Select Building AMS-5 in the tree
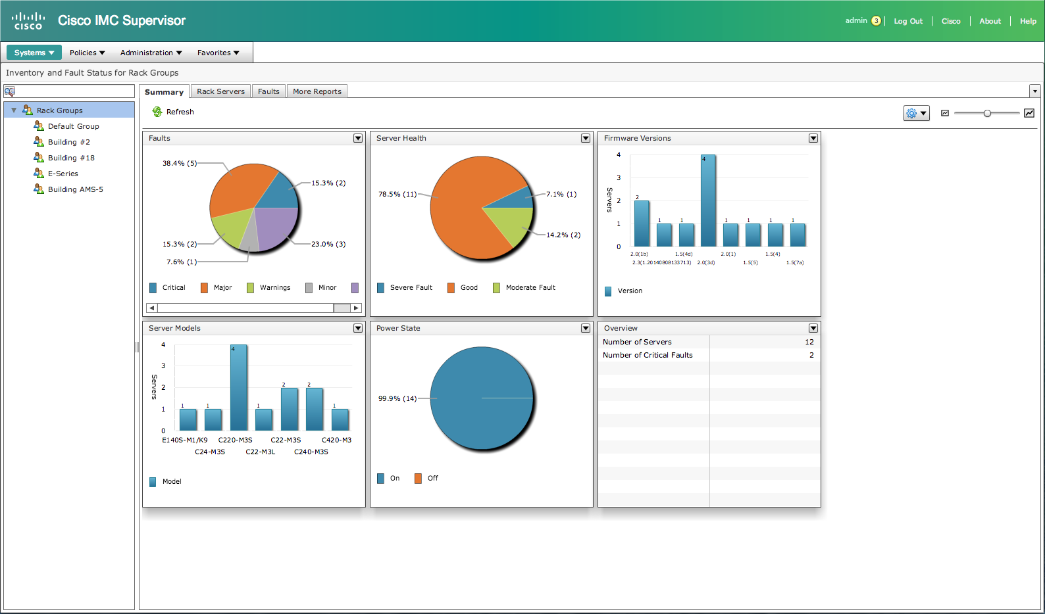 click(76, 189)
